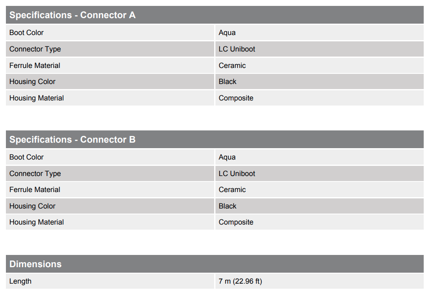
Task: Click Aqua value in Connector A table
Action: click(x=227, y=33)
